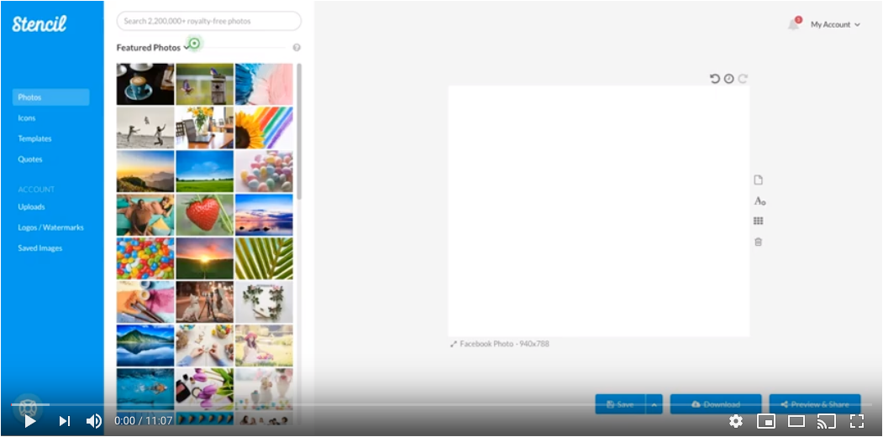The width and height of the screenshot is (883, 437).
Task: Redo the canvas change
Action: (x=743, y=79)
